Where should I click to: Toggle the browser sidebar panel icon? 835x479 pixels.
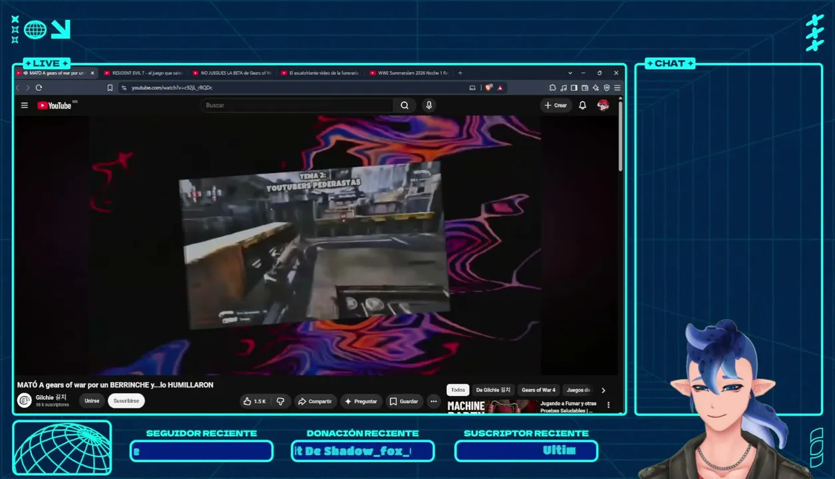(574, 87)
